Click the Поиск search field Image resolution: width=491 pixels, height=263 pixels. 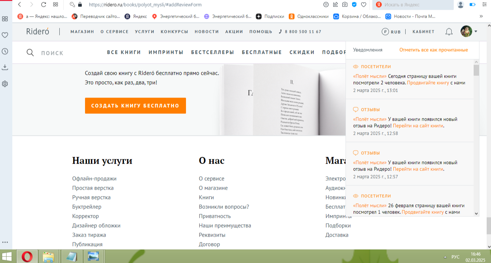(x=52, y=53)
